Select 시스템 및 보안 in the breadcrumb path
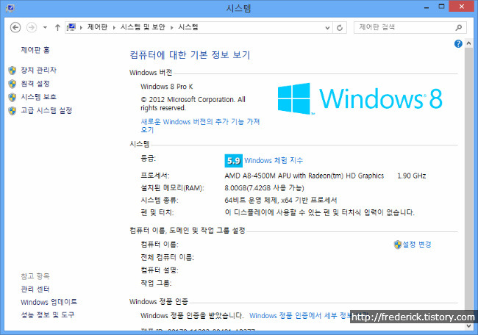Viewport: 478px width, 335px height. pos(143,27)
